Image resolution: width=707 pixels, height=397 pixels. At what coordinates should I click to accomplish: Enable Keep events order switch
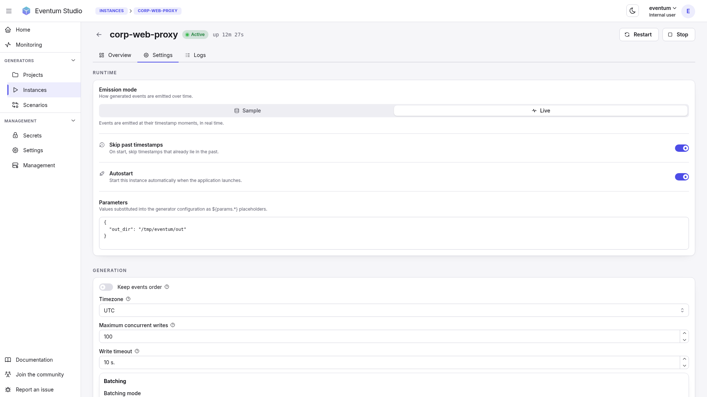[106, 287]
